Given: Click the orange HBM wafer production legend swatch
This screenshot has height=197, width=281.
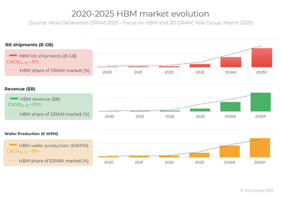Looking at the screenshot, I should [13, 145].
